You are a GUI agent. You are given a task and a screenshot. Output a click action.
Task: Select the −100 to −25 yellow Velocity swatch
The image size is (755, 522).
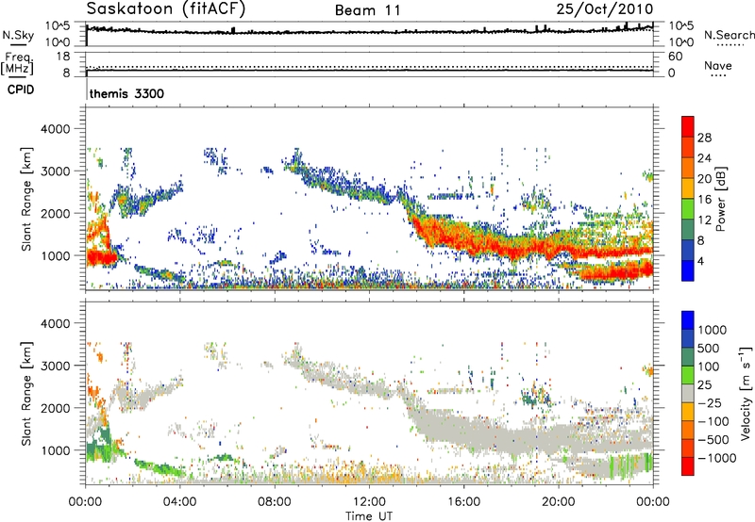pos(688,412)
